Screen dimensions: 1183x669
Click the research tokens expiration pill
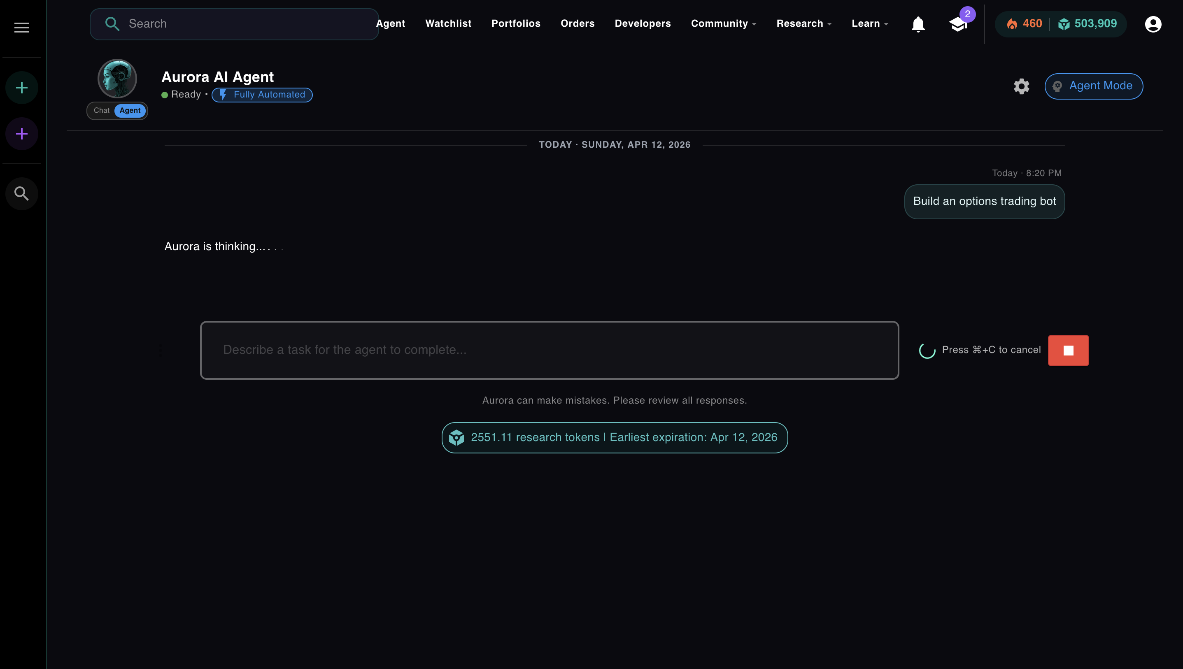coord(615,437)
